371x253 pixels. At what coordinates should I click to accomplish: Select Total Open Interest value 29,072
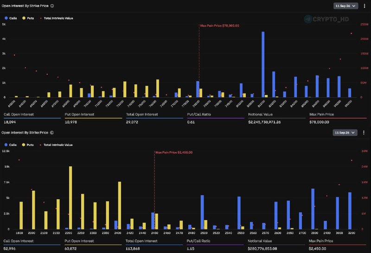(x=132, y=122)
